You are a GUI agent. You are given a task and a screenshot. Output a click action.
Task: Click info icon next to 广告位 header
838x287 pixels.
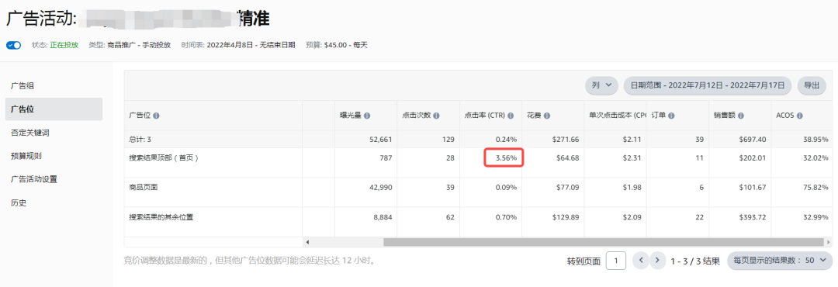(x=156, y=116)
